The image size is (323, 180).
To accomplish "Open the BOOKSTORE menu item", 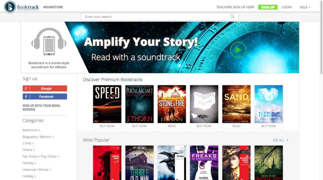I will click(x=53, y=7).
